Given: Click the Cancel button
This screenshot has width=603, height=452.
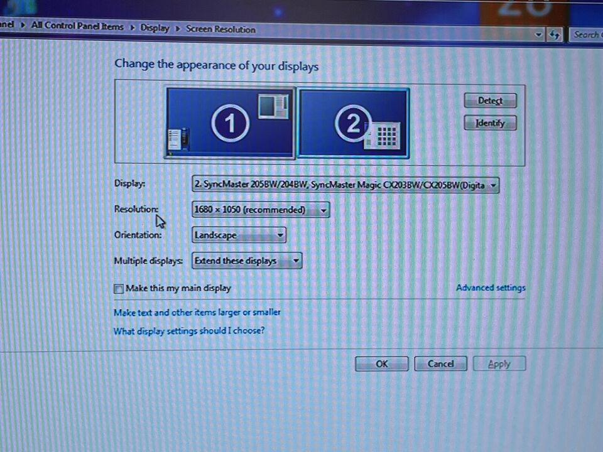Looking at the screenshot, I should pyautogui.click(x=441, y=363).
